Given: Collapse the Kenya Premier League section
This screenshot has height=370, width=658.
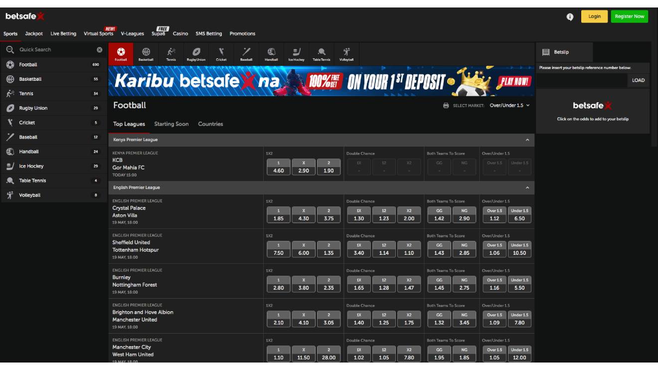Looking at the screenshot, I should 527,140.
